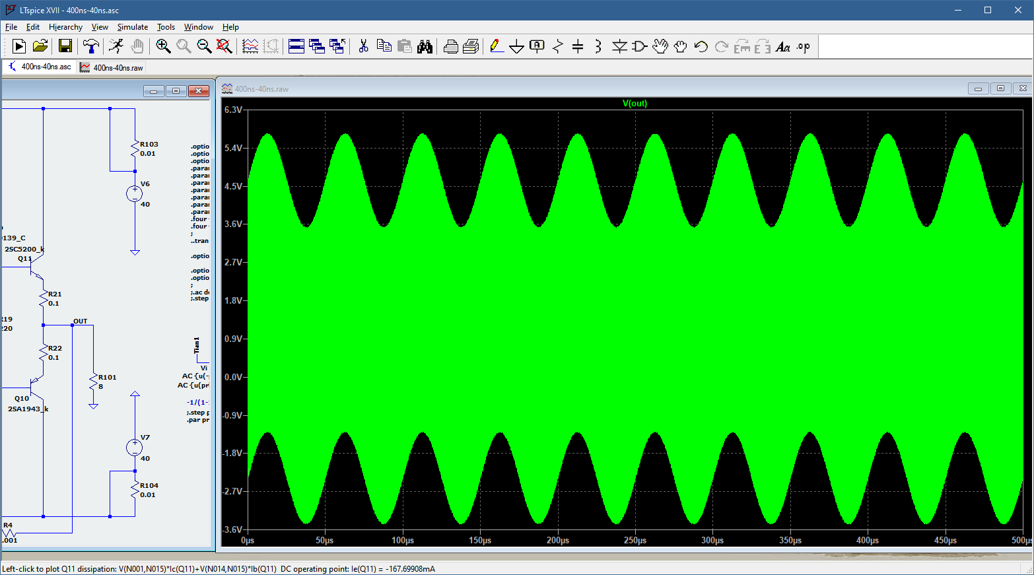Viewport: 1034px width, 575px height.
Task: Open the View menu
Action: point(100,27)
